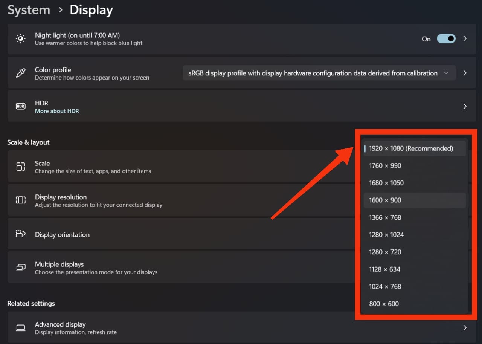
Task: Open the More about HDR link
Action: (x=57, y=111)
